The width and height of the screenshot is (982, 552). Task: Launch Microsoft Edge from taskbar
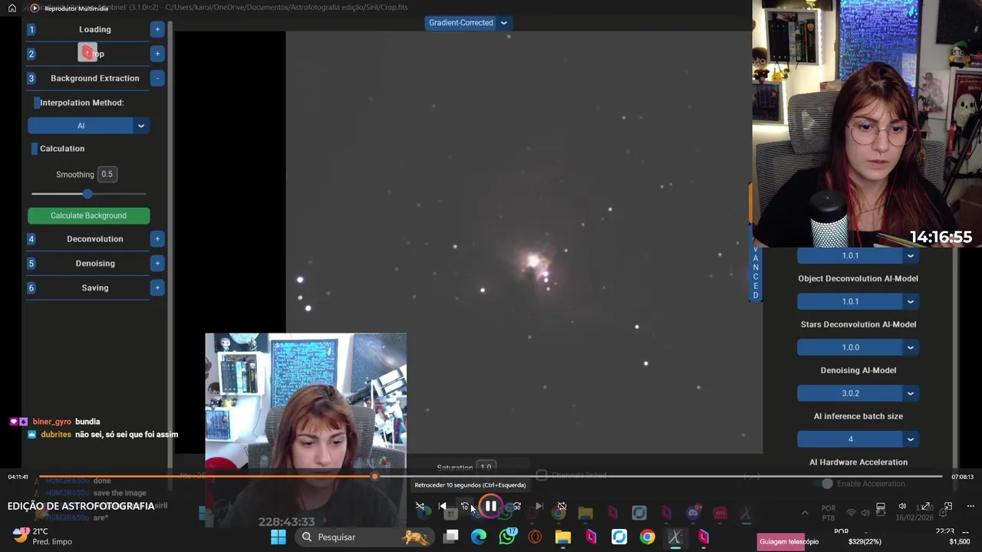coord(479,537)
